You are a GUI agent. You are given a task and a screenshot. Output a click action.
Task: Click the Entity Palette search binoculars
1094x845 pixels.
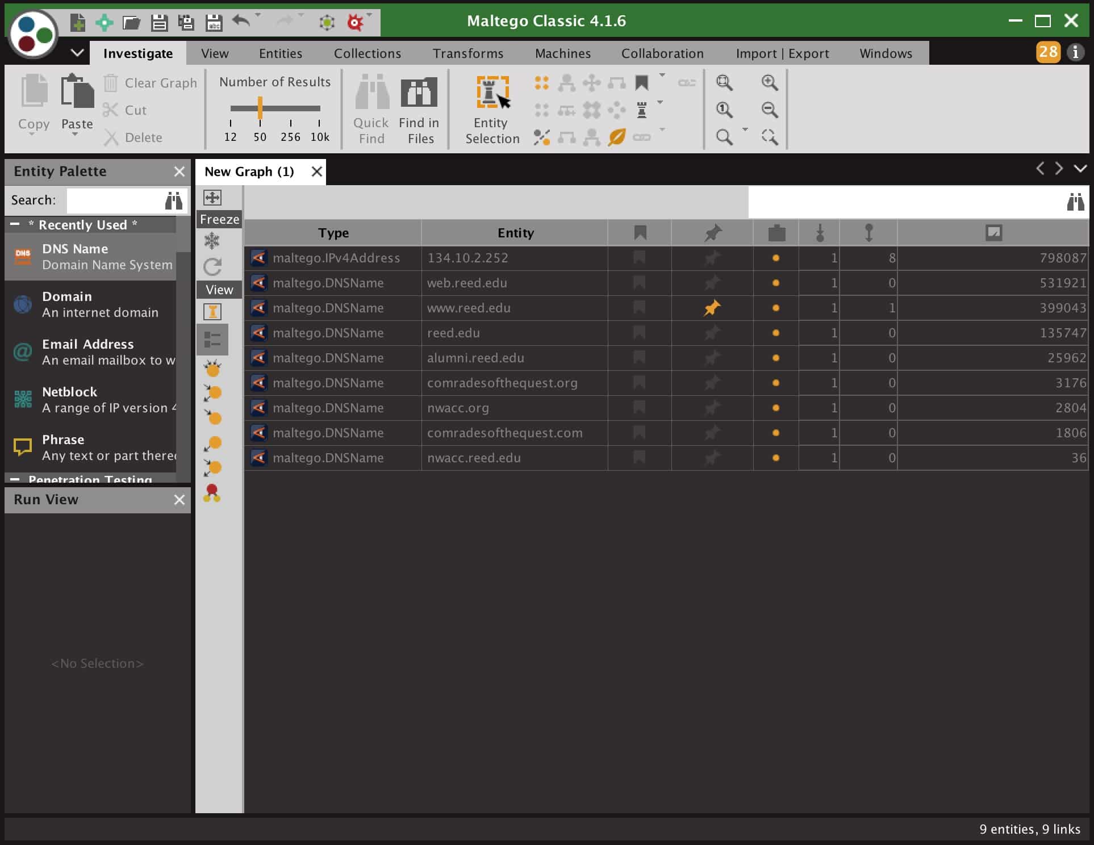click(174, 200)
